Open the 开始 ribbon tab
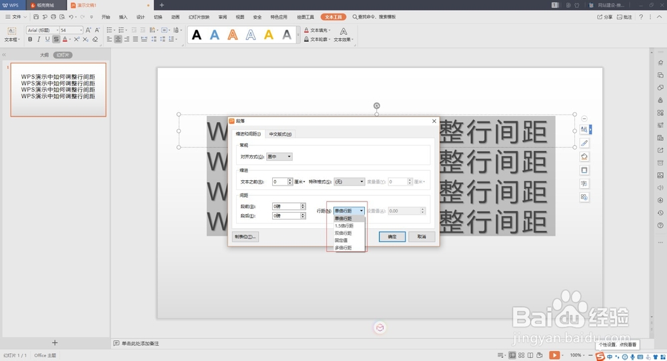Screen dimensions: 667x361 [106, 17]
